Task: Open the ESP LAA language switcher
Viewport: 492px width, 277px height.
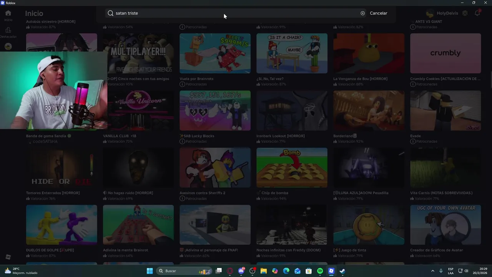Action: coord(450,271)
